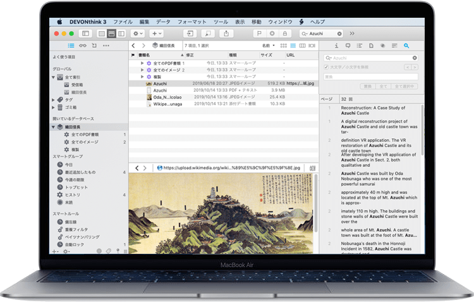474x307 pixels.
Task: Jump to previous search result arrow
Action: coord(408,67)
